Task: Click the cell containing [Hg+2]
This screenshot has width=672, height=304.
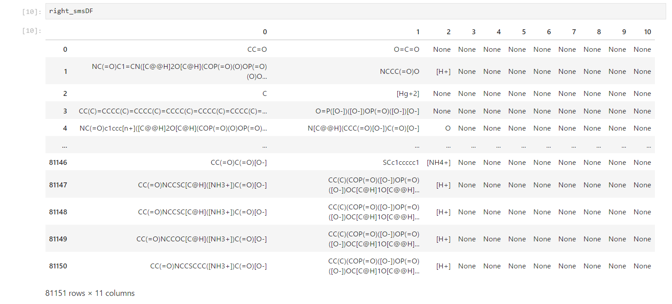Action: tap(408, 94)
